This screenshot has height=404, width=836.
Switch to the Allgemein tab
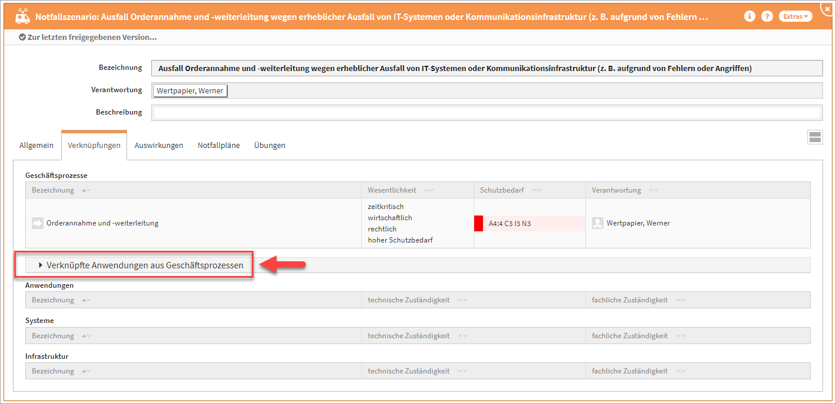[36, 145]
